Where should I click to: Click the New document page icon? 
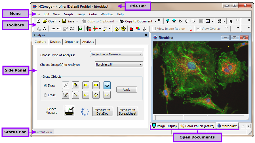click(x=38, y=21)
